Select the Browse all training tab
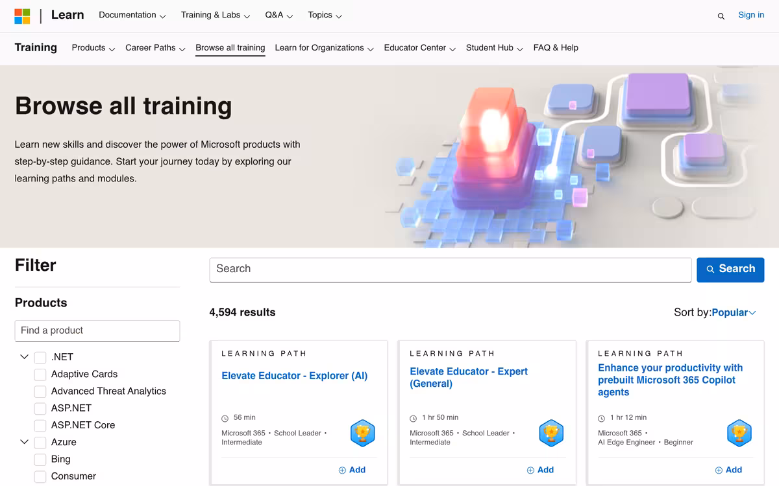Viewport: 779px width, 486px height. tap(230, 48)
